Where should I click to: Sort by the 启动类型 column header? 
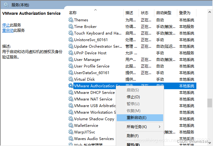coord(166,13)
